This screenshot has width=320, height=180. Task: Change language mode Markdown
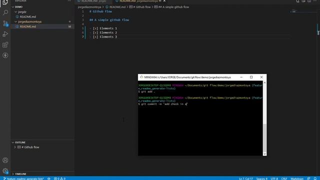coord(297,178)
